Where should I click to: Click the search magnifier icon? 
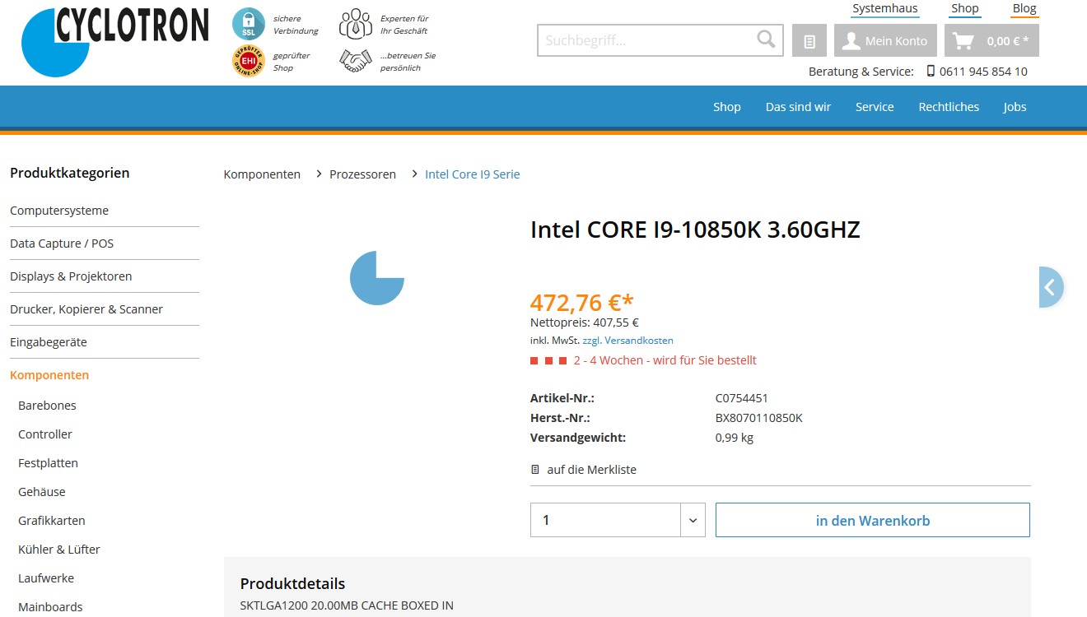(x=766, y=39)
